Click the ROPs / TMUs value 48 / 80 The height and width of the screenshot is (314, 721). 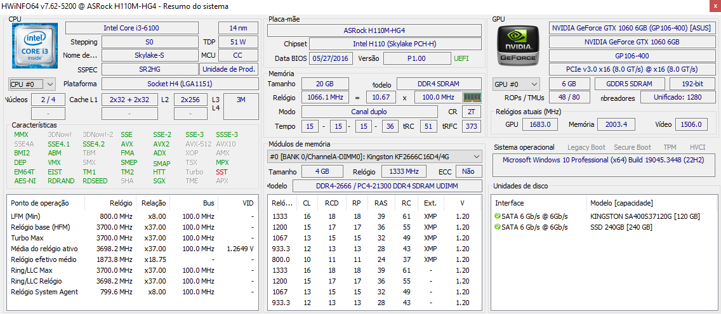pyautogui.click(x=568, y=98)
